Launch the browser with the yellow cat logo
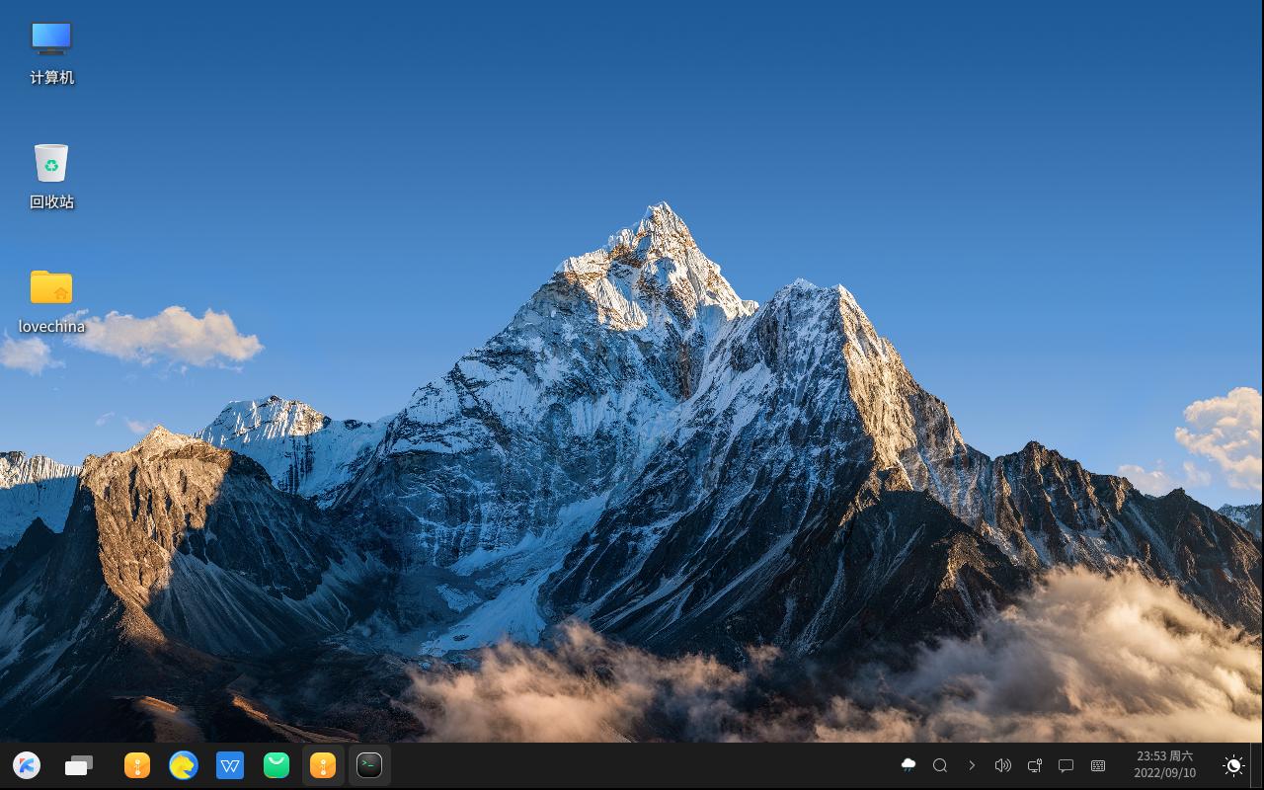 point(184,765)
